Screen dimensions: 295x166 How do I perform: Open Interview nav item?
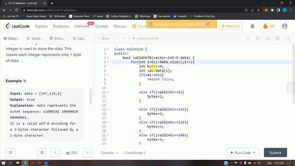coord(82,26)
